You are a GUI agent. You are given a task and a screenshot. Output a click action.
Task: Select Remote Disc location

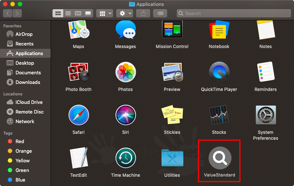25,112
